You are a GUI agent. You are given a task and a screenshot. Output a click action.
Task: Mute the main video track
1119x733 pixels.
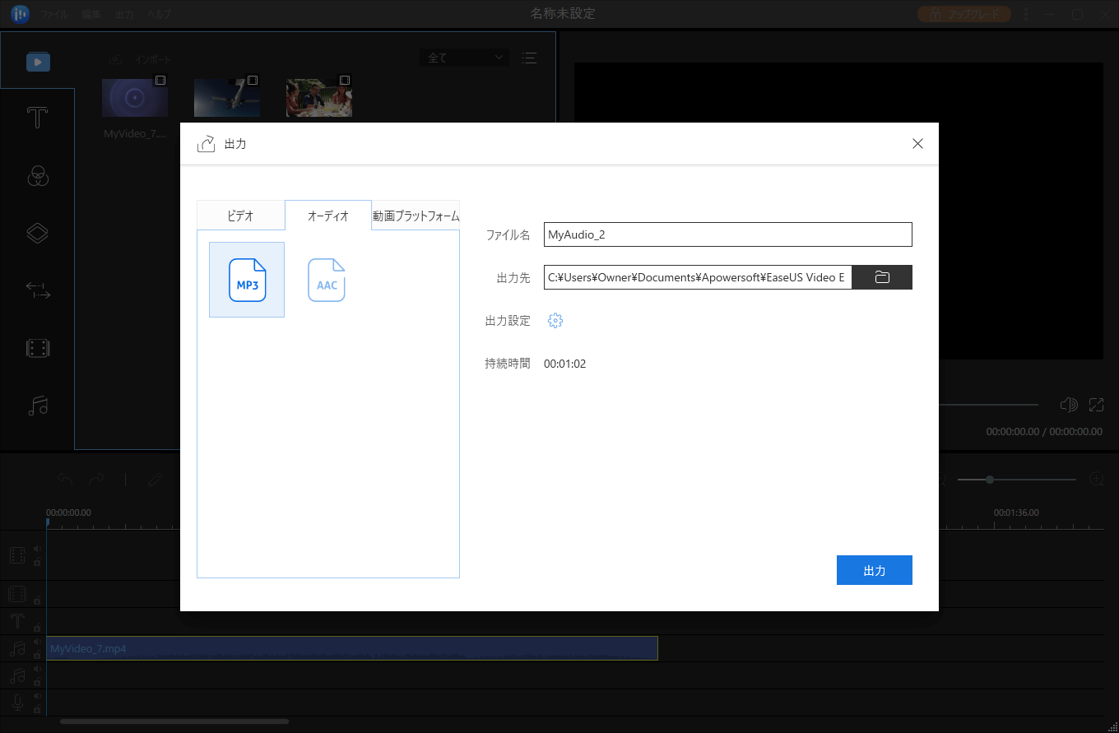point(37,548)
